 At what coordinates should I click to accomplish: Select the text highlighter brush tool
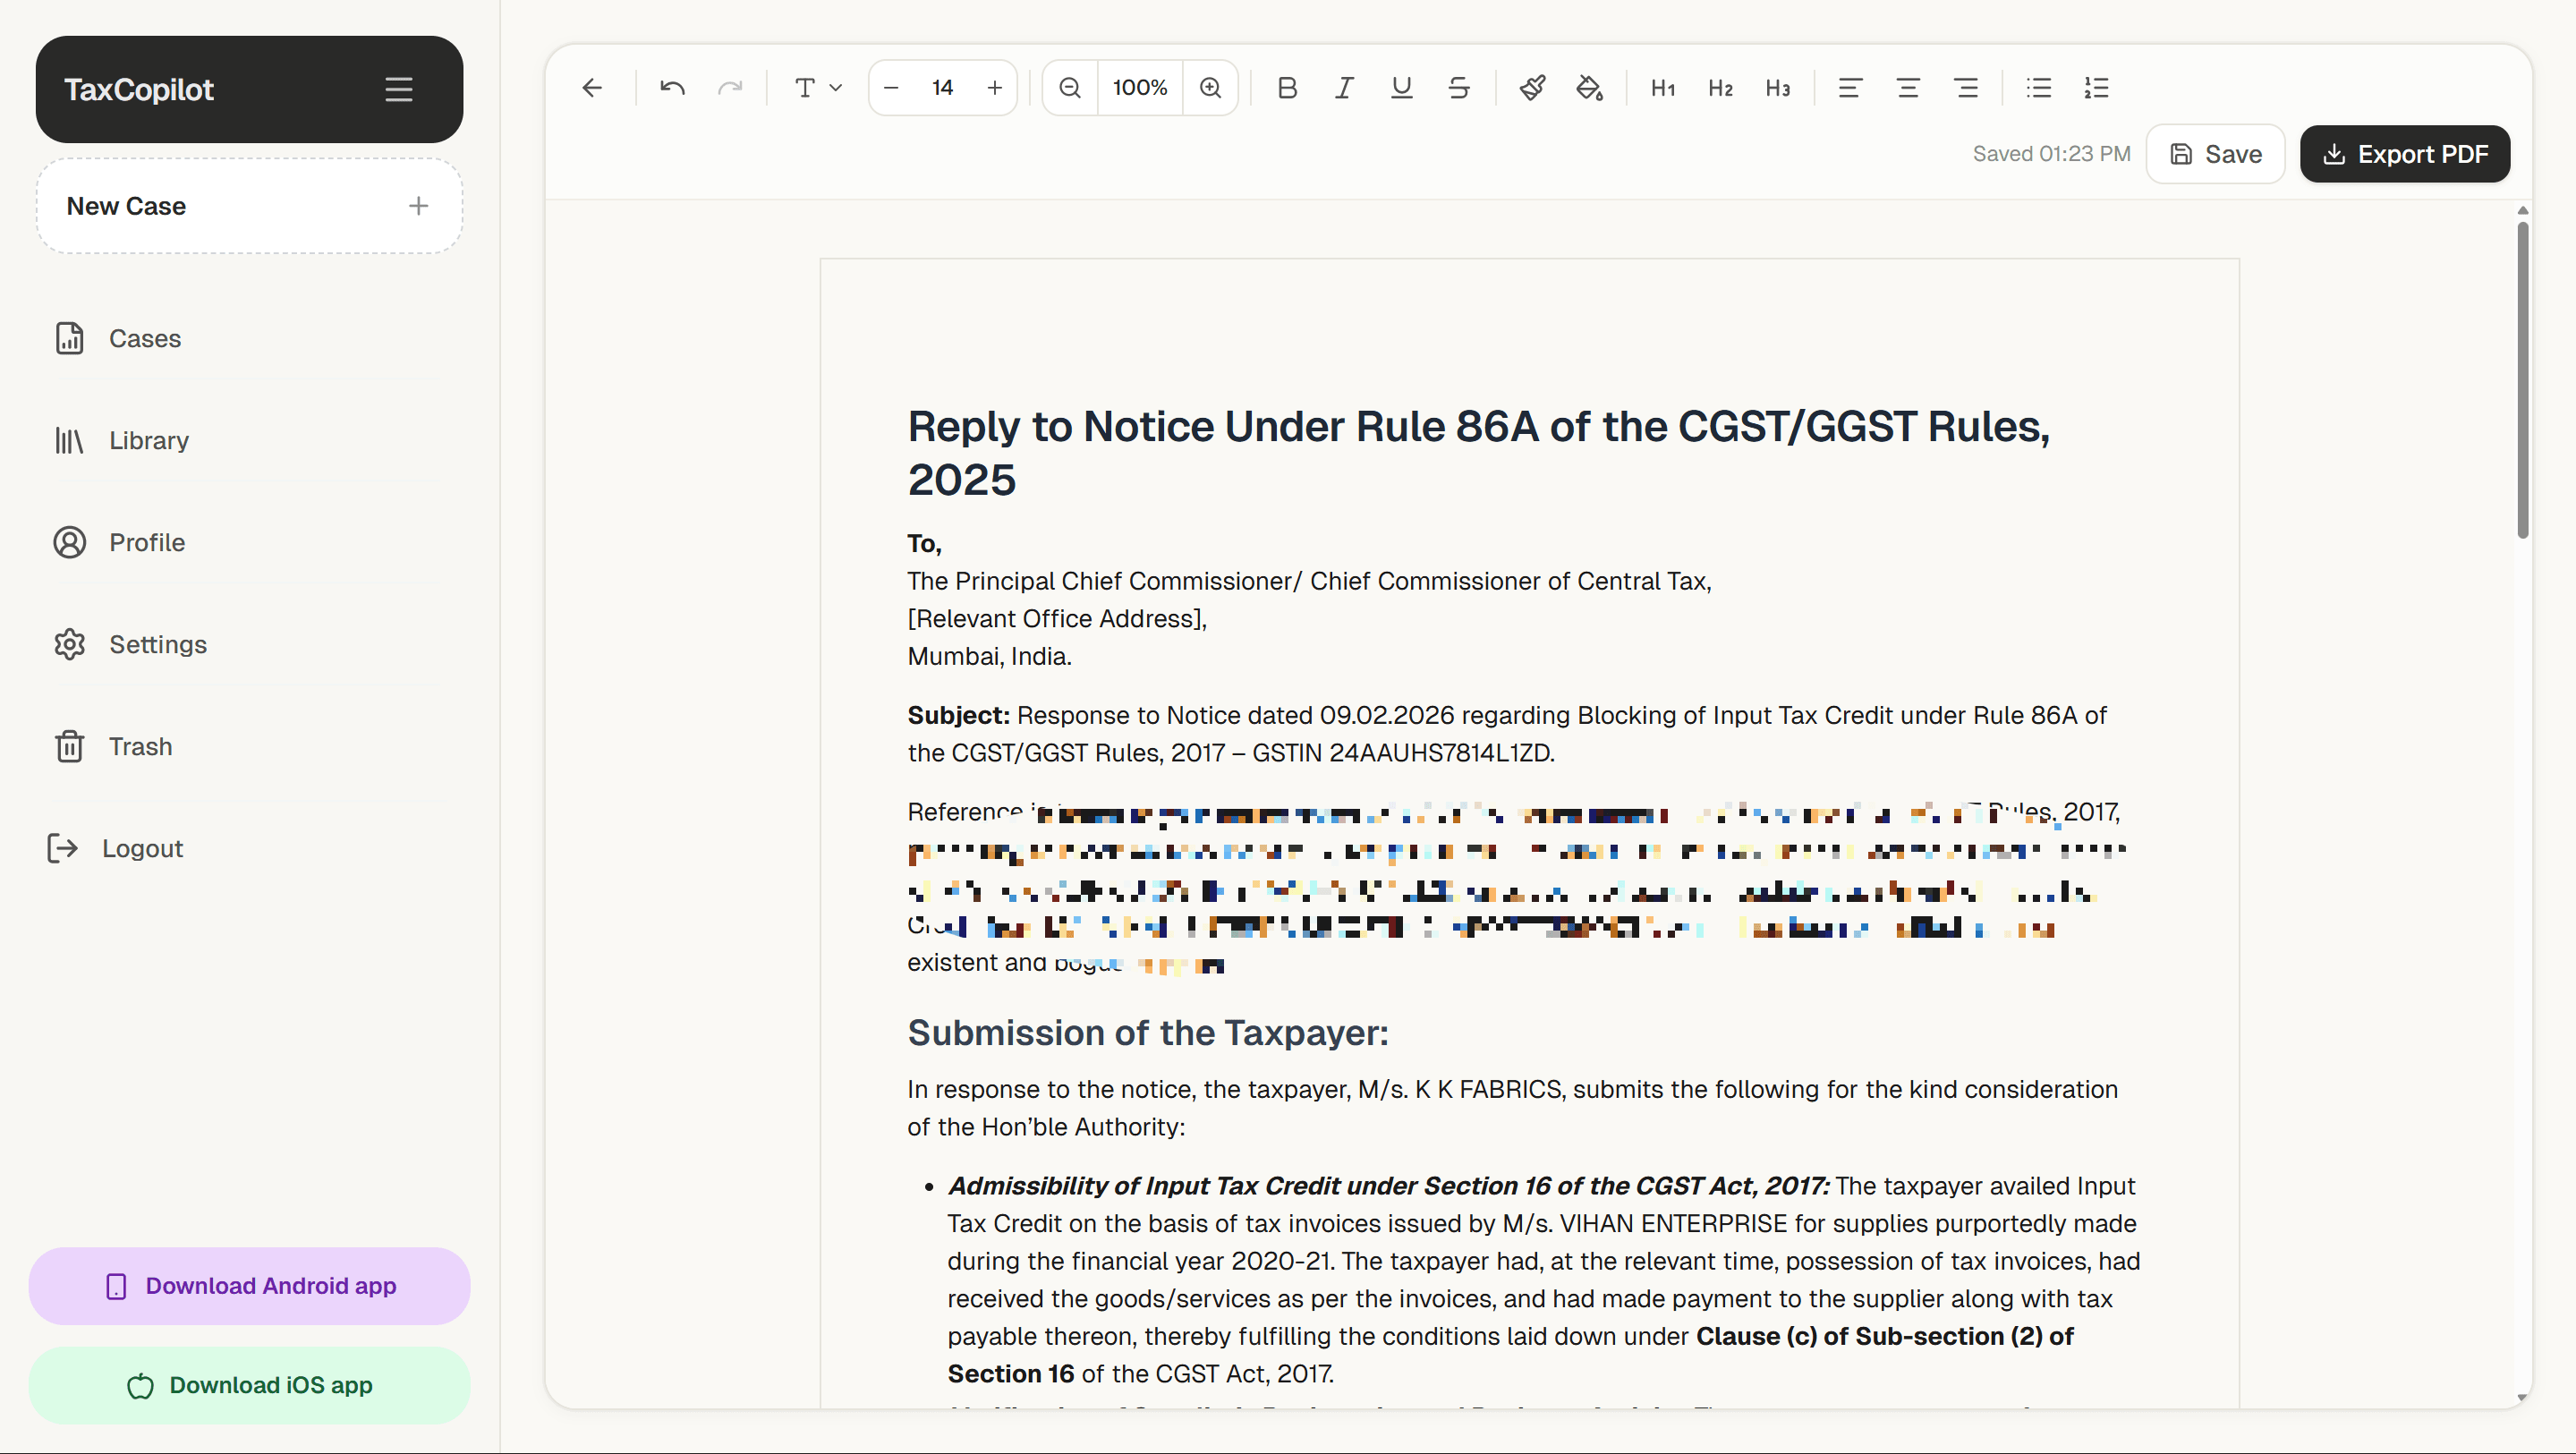1532,88
